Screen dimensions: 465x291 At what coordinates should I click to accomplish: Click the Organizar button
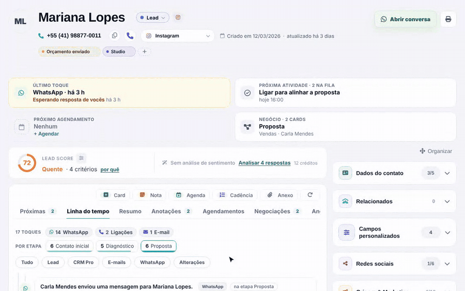click(x=436, y=151)
